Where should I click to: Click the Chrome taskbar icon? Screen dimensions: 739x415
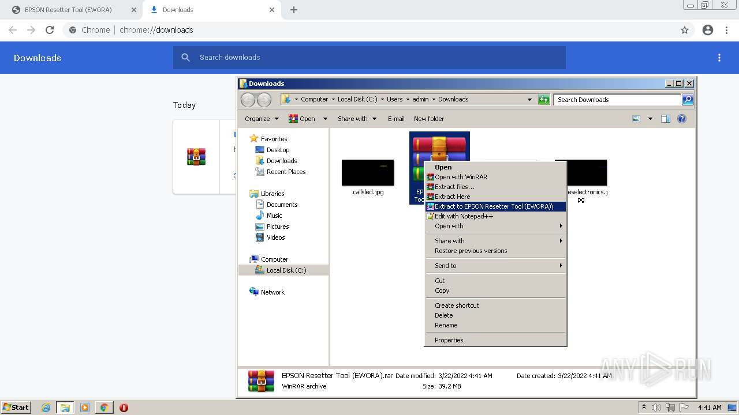pos(104,408)
